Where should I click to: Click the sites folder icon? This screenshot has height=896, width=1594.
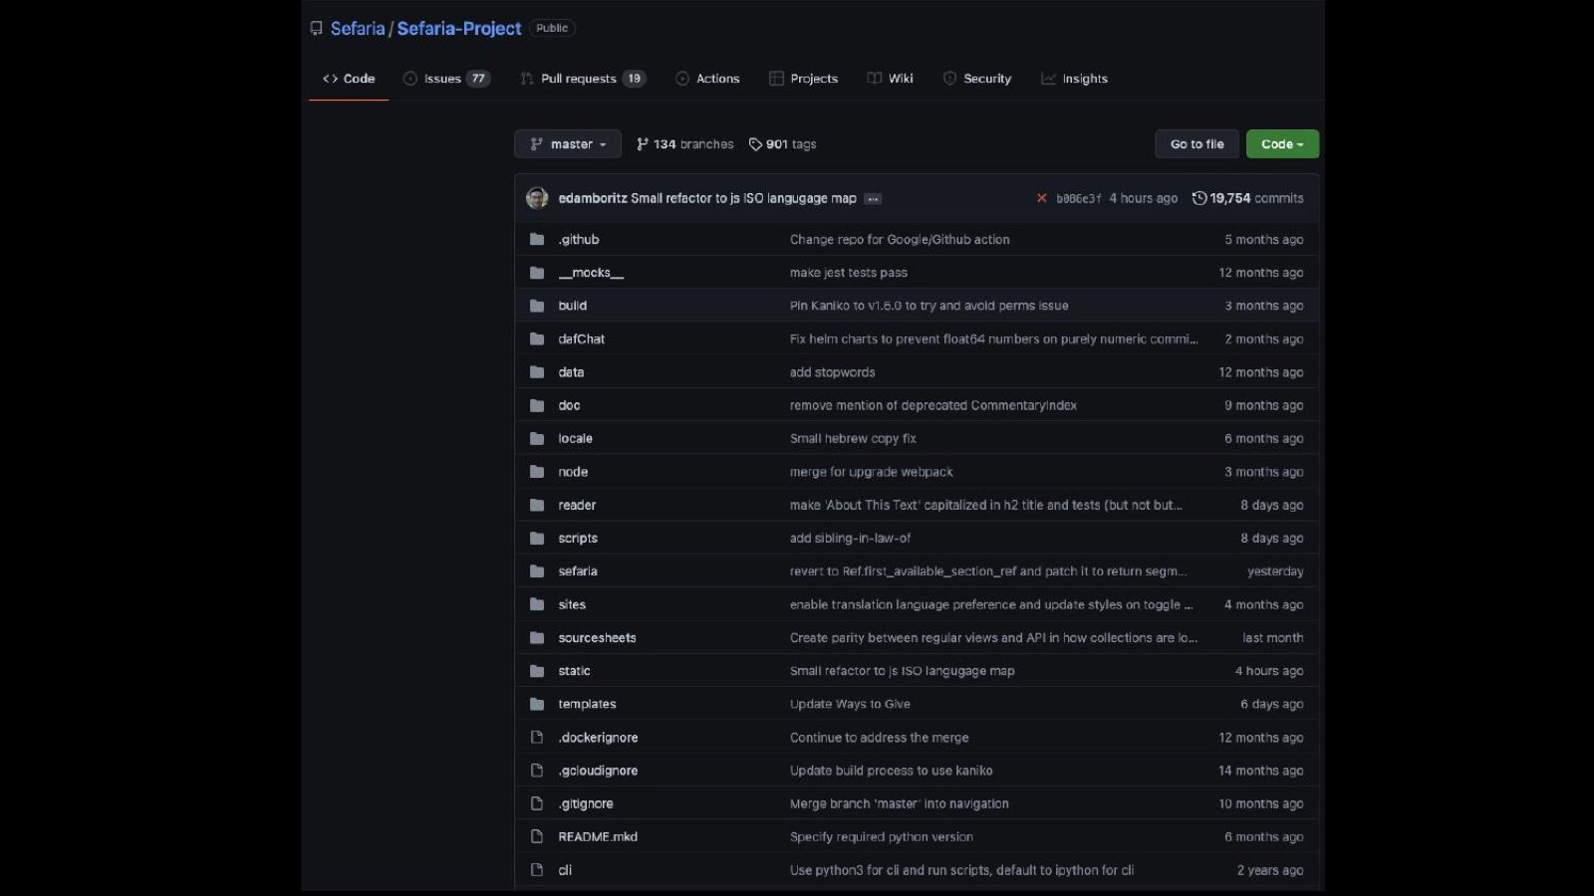pyautogui.click(x=537, y=604)
